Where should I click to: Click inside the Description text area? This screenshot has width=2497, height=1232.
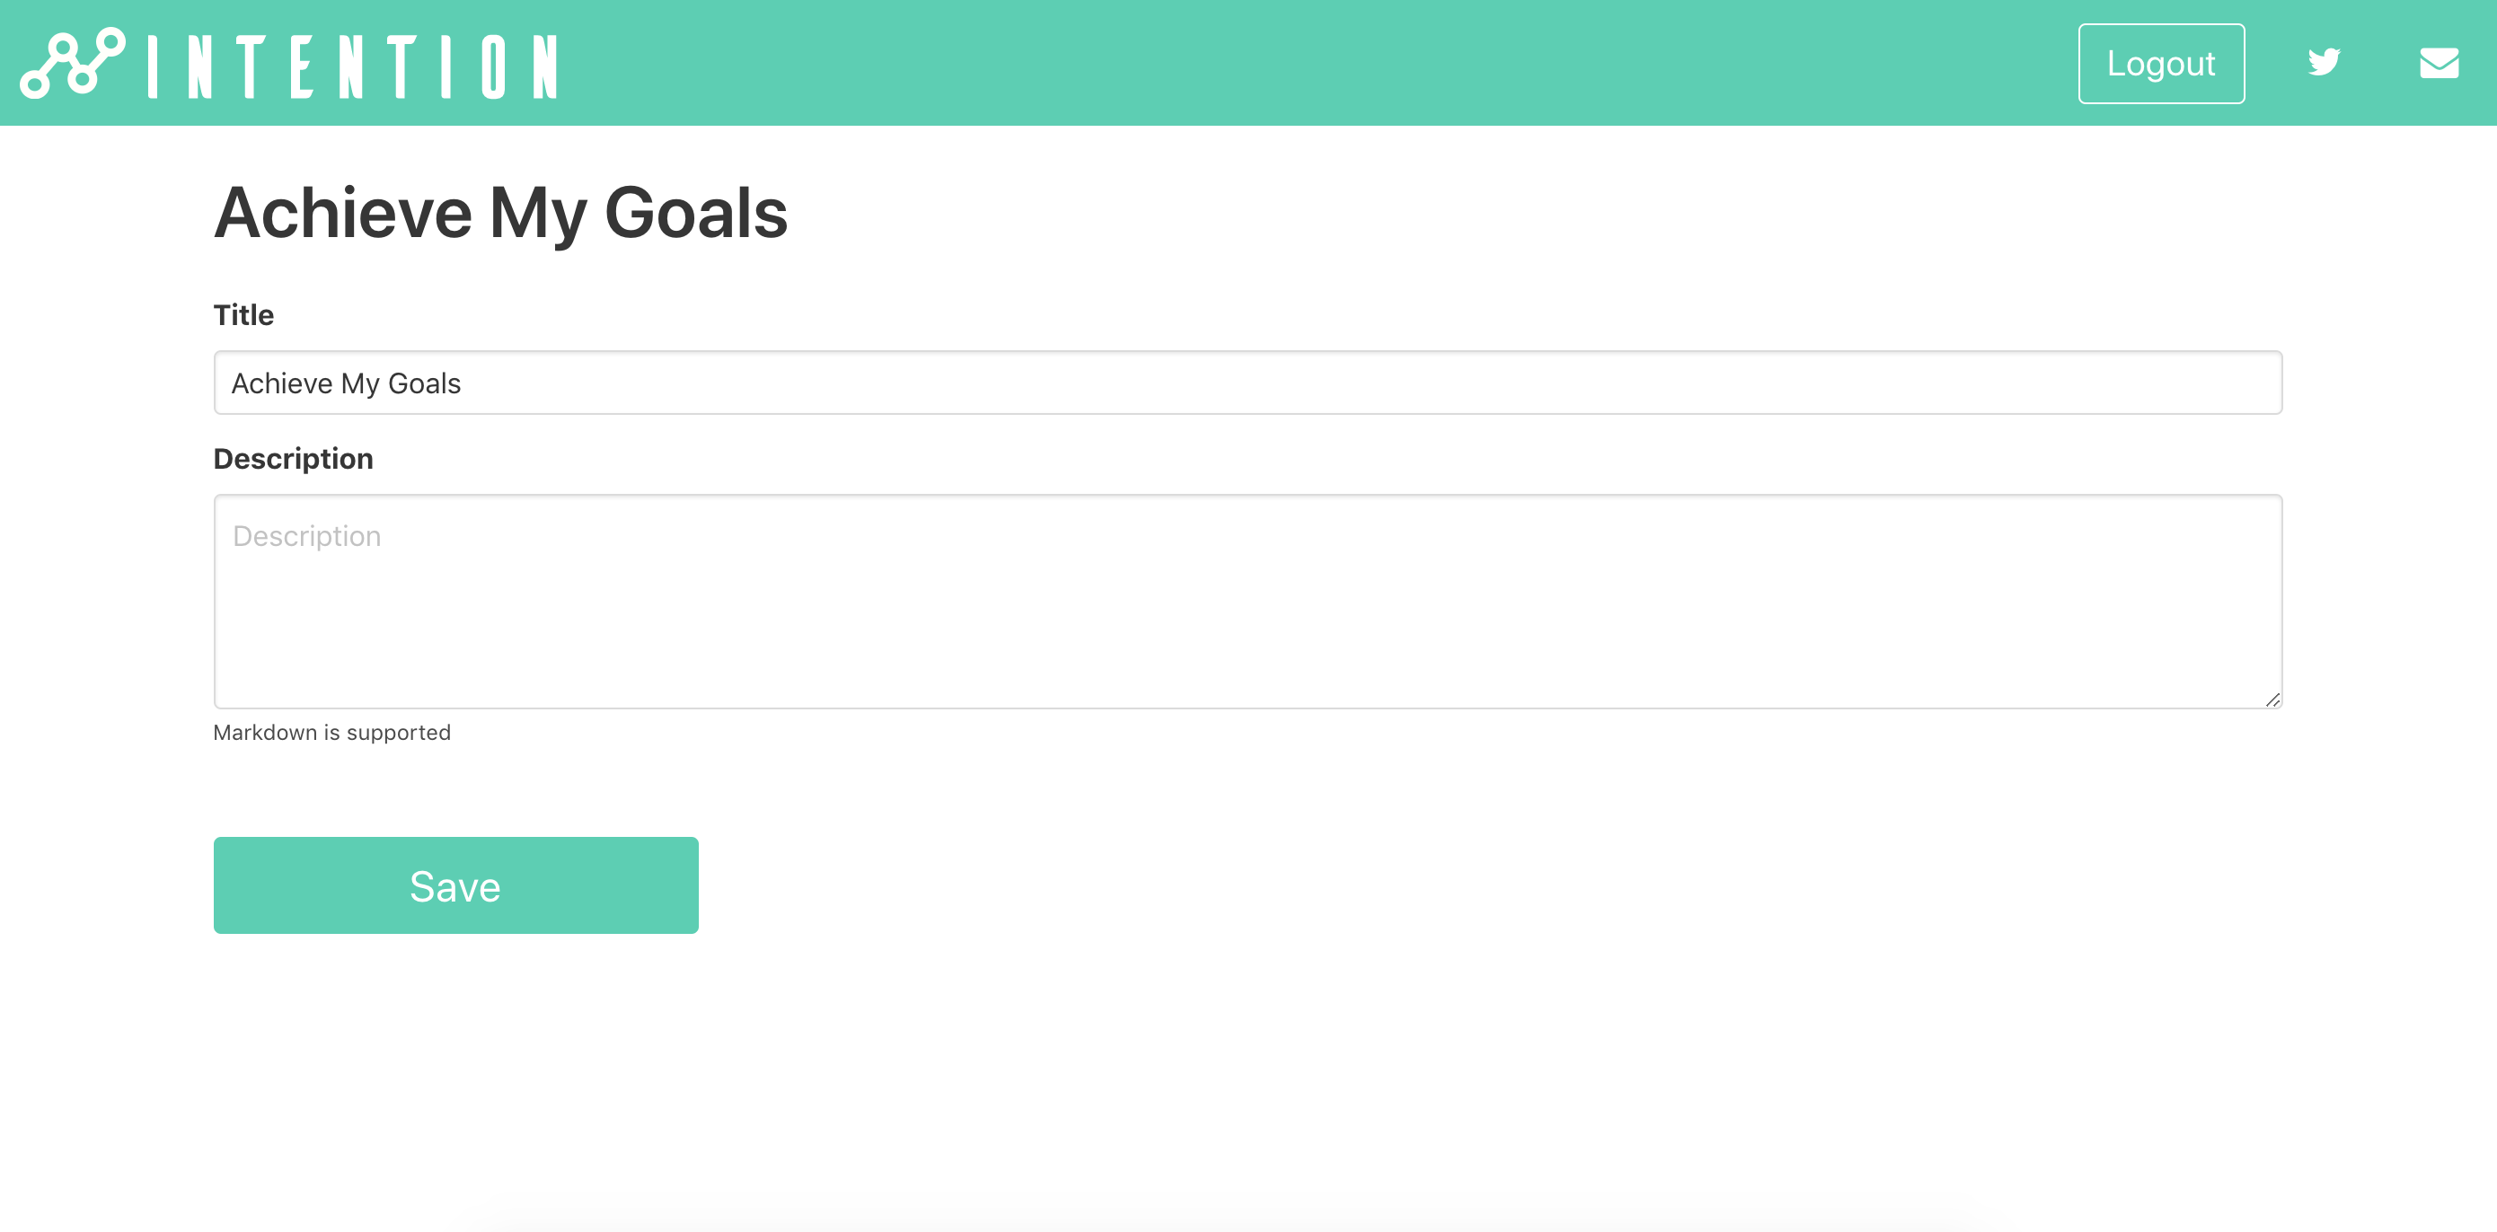(1248, 601)
